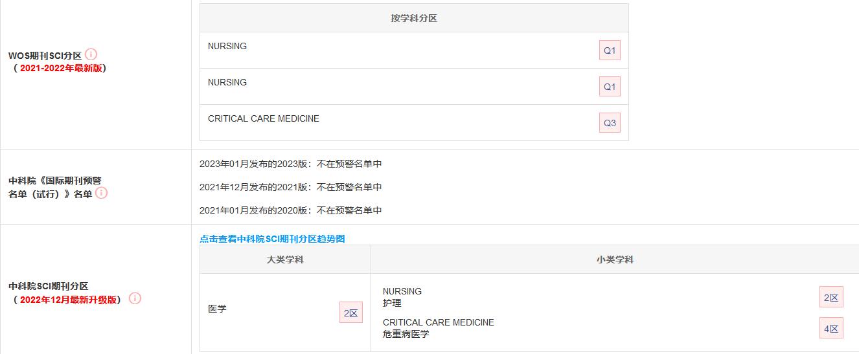Screen dimensions: 859x354
Task: Click the 2021年12月发布的2021版 warning list entry
Action: (x=290, y=187)
